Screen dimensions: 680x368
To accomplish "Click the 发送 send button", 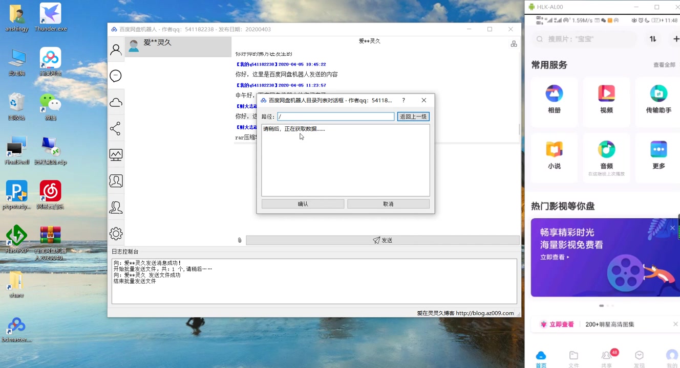I will click(x=383, y=240).
